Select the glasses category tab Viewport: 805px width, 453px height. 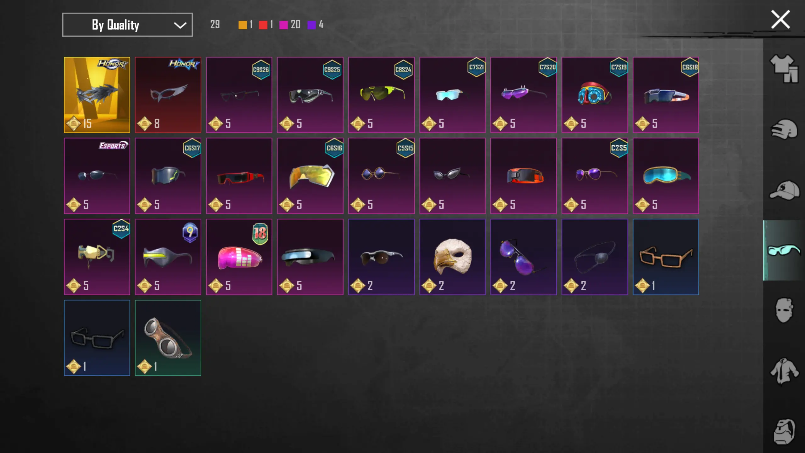click(784, 250)
